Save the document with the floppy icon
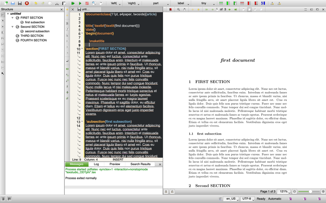 coord(20,3)
